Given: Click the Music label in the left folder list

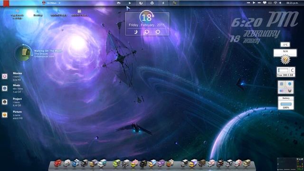Looking at the screenshot, I should coord(17,85).
